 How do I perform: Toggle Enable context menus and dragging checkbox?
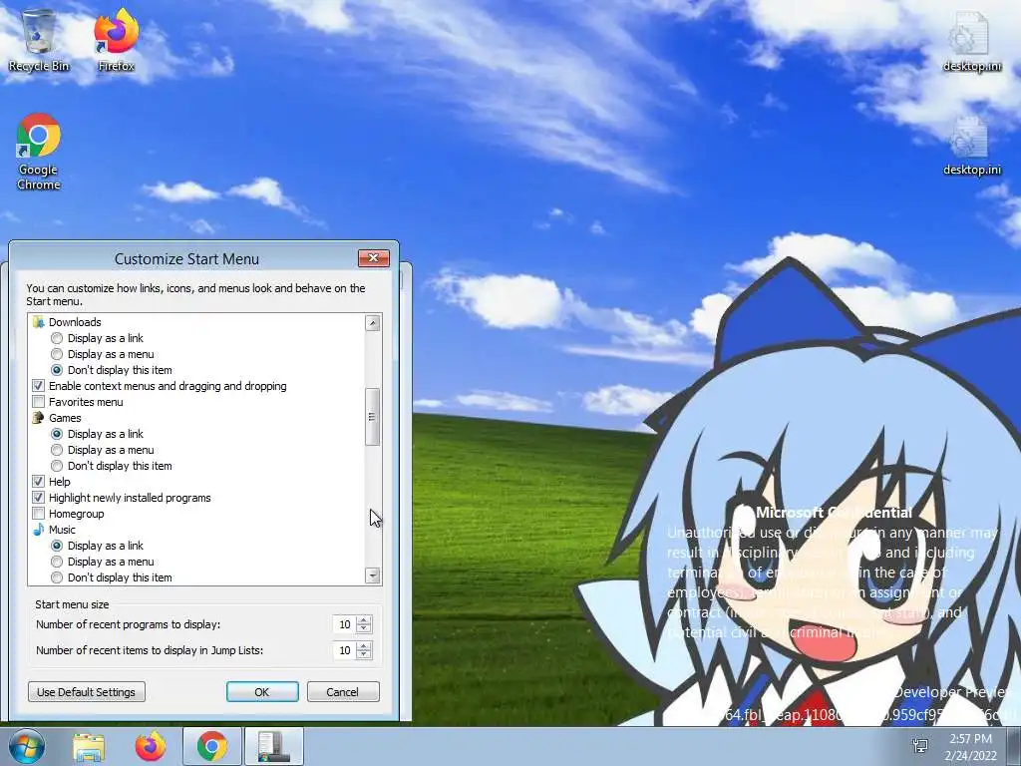tap(39, 386)
